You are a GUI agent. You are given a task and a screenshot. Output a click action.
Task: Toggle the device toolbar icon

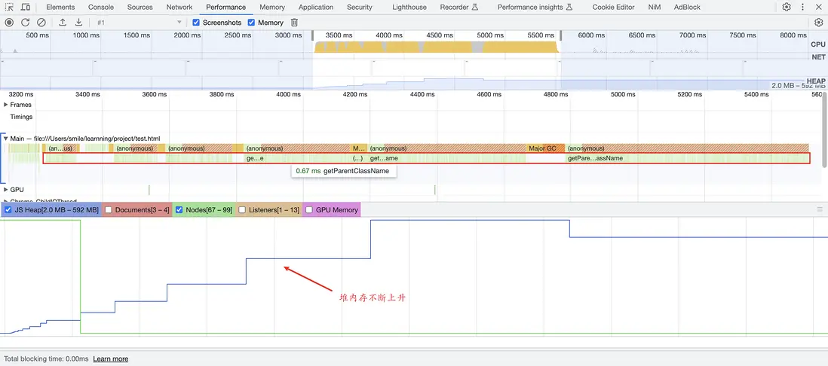tap(25, 8)
